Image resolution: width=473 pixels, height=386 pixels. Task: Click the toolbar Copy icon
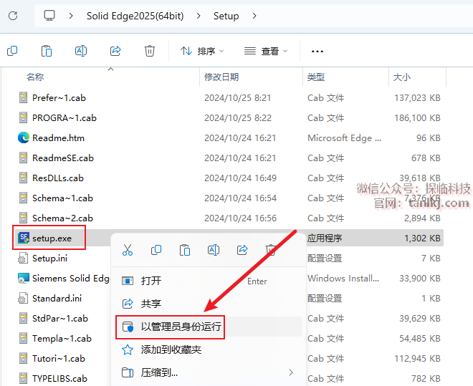(12, 51)
